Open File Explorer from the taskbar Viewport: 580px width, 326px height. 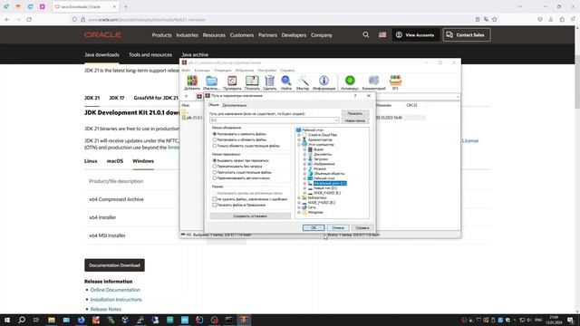tap(52, 320)
